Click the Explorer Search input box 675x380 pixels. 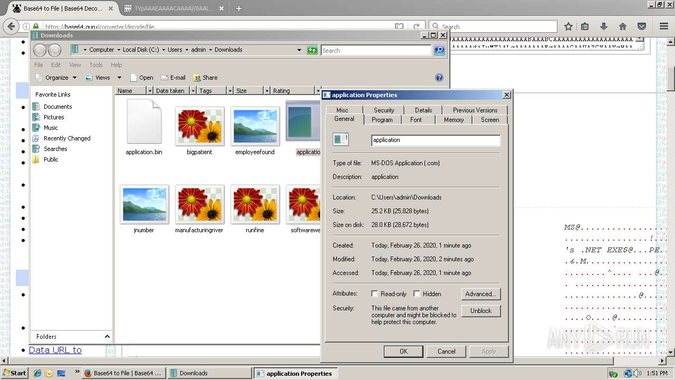coord(376,51)
